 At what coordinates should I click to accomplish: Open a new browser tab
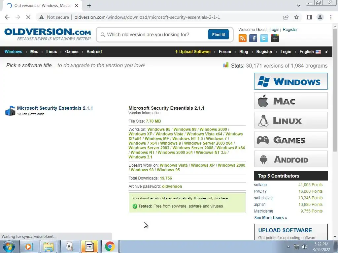89,6
